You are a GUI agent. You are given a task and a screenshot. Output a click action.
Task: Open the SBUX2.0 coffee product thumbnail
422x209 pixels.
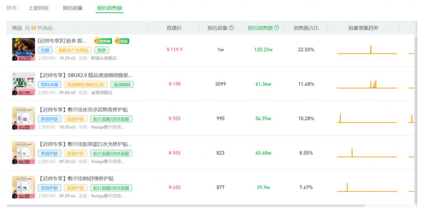[x=23, y=84]
